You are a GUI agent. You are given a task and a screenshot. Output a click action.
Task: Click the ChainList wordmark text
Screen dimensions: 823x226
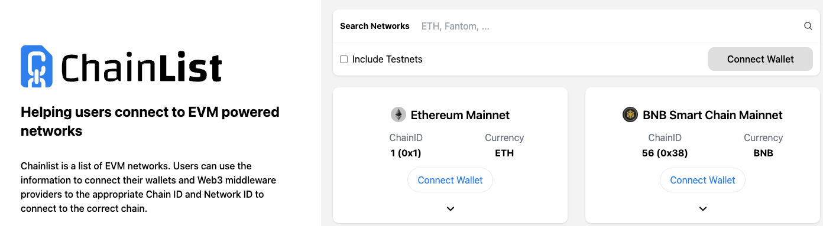[x=142, y=68]
